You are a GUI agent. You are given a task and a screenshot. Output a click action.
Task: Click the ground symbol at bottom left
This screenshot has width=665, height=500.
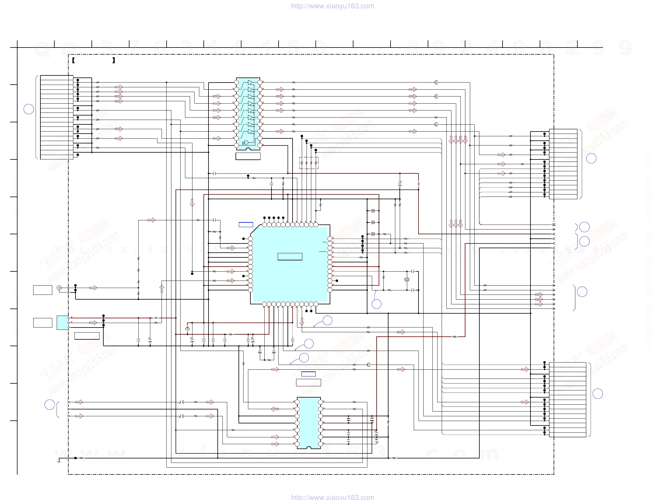(59, 461)
